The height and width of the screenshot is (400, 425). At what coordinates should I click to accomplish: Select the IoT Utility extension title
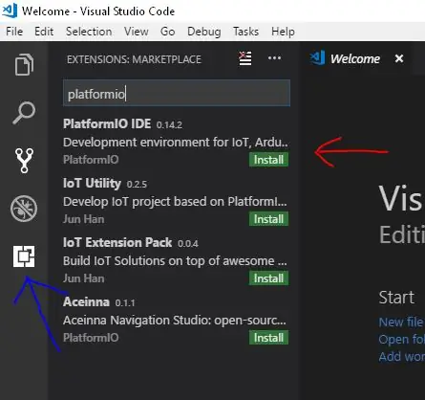click(92, 184)
